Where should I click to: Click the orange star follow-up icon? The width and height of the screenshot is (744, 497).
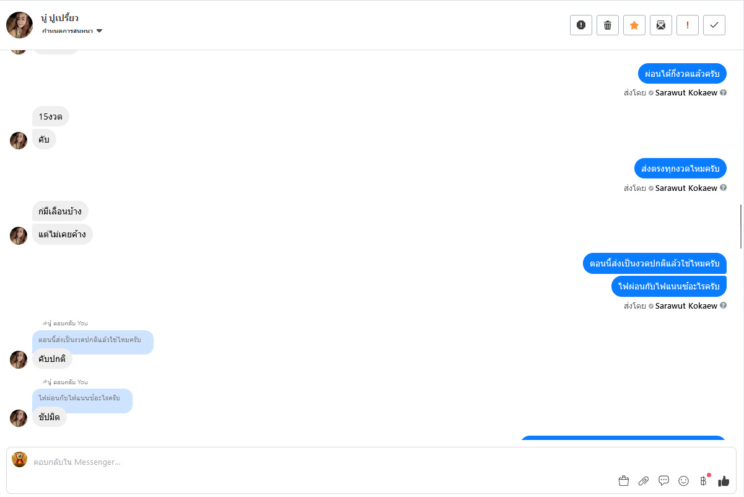634,25
